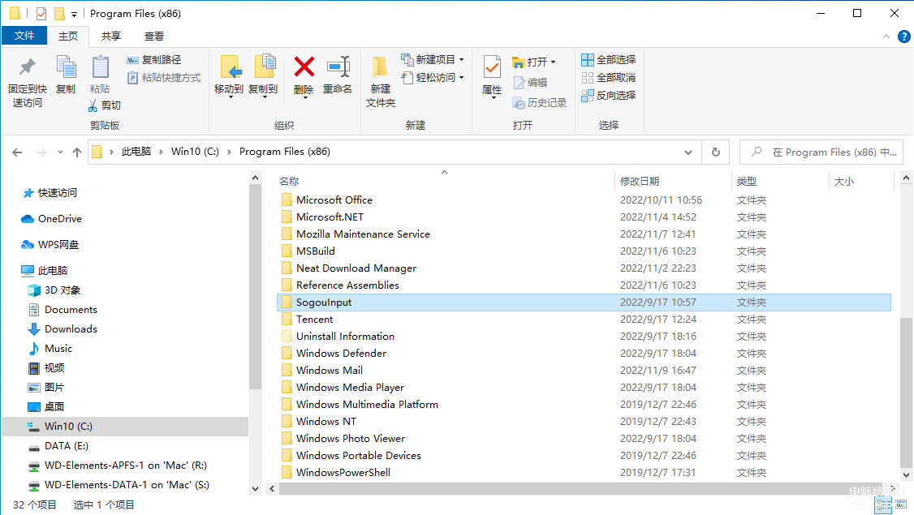Screen dimensions: 914x515
Task: Click the Paste clipboard icon
Action: [x=100, y=67]
